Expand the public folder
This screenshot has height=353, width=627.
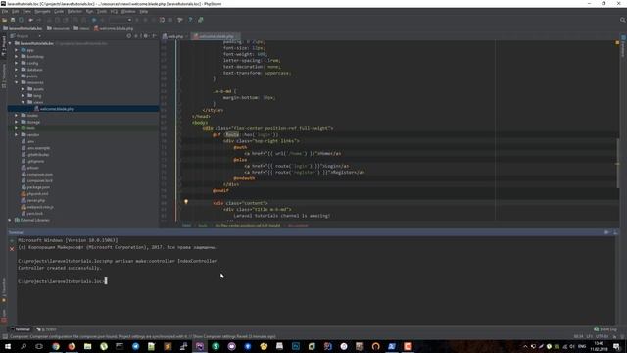coord(17,76)
